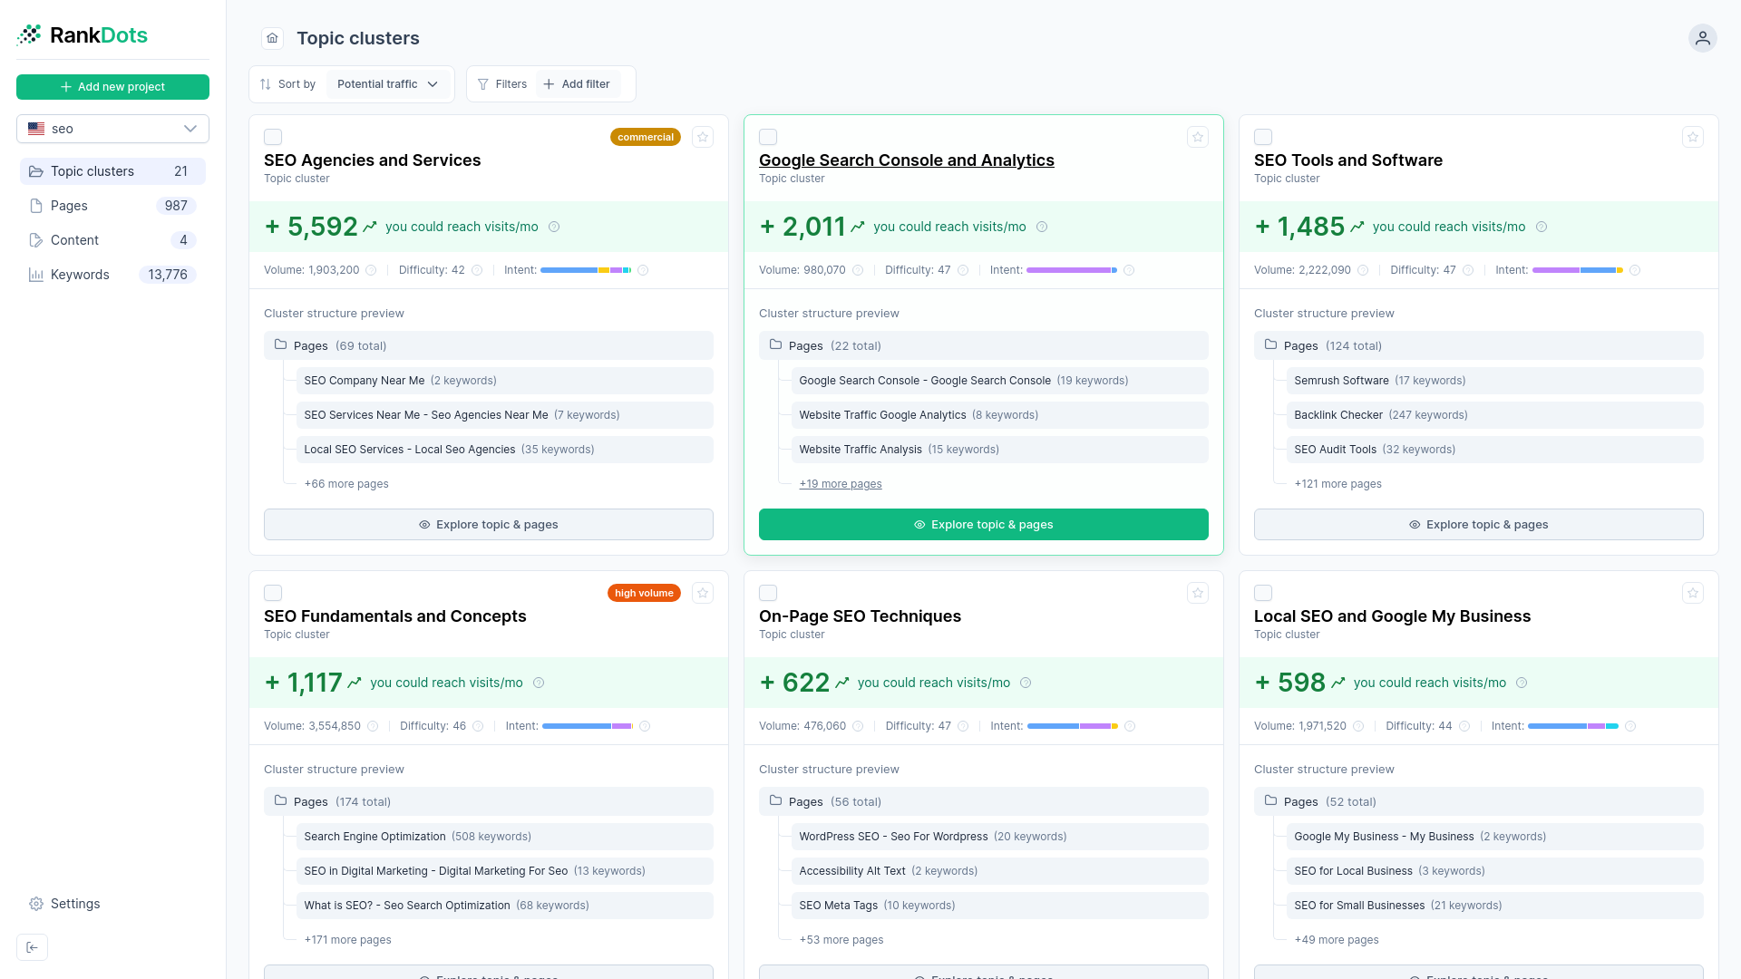The height and width of the screenshot is (979, 1741).
Task: Click the high volume tag badge
Action: pyautogui.click(x=644, y=593)
